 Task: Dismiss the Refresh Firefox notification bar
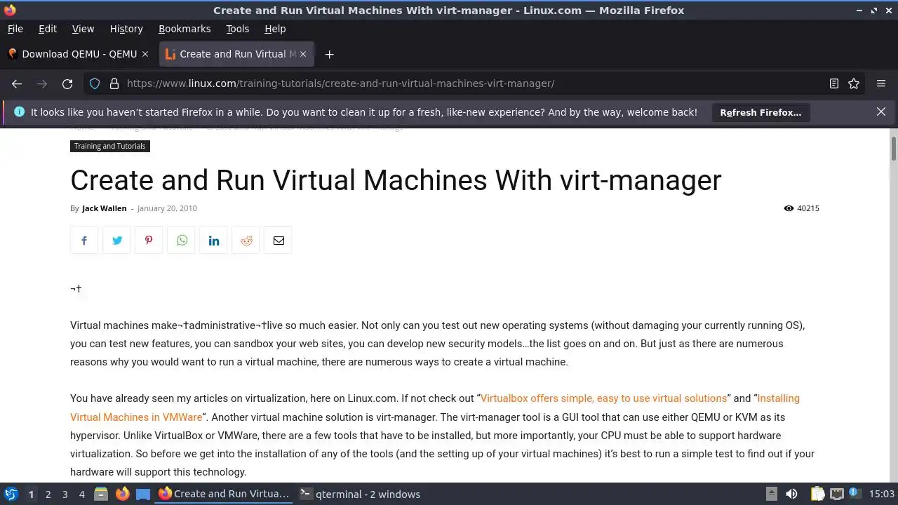pos(881,112)
